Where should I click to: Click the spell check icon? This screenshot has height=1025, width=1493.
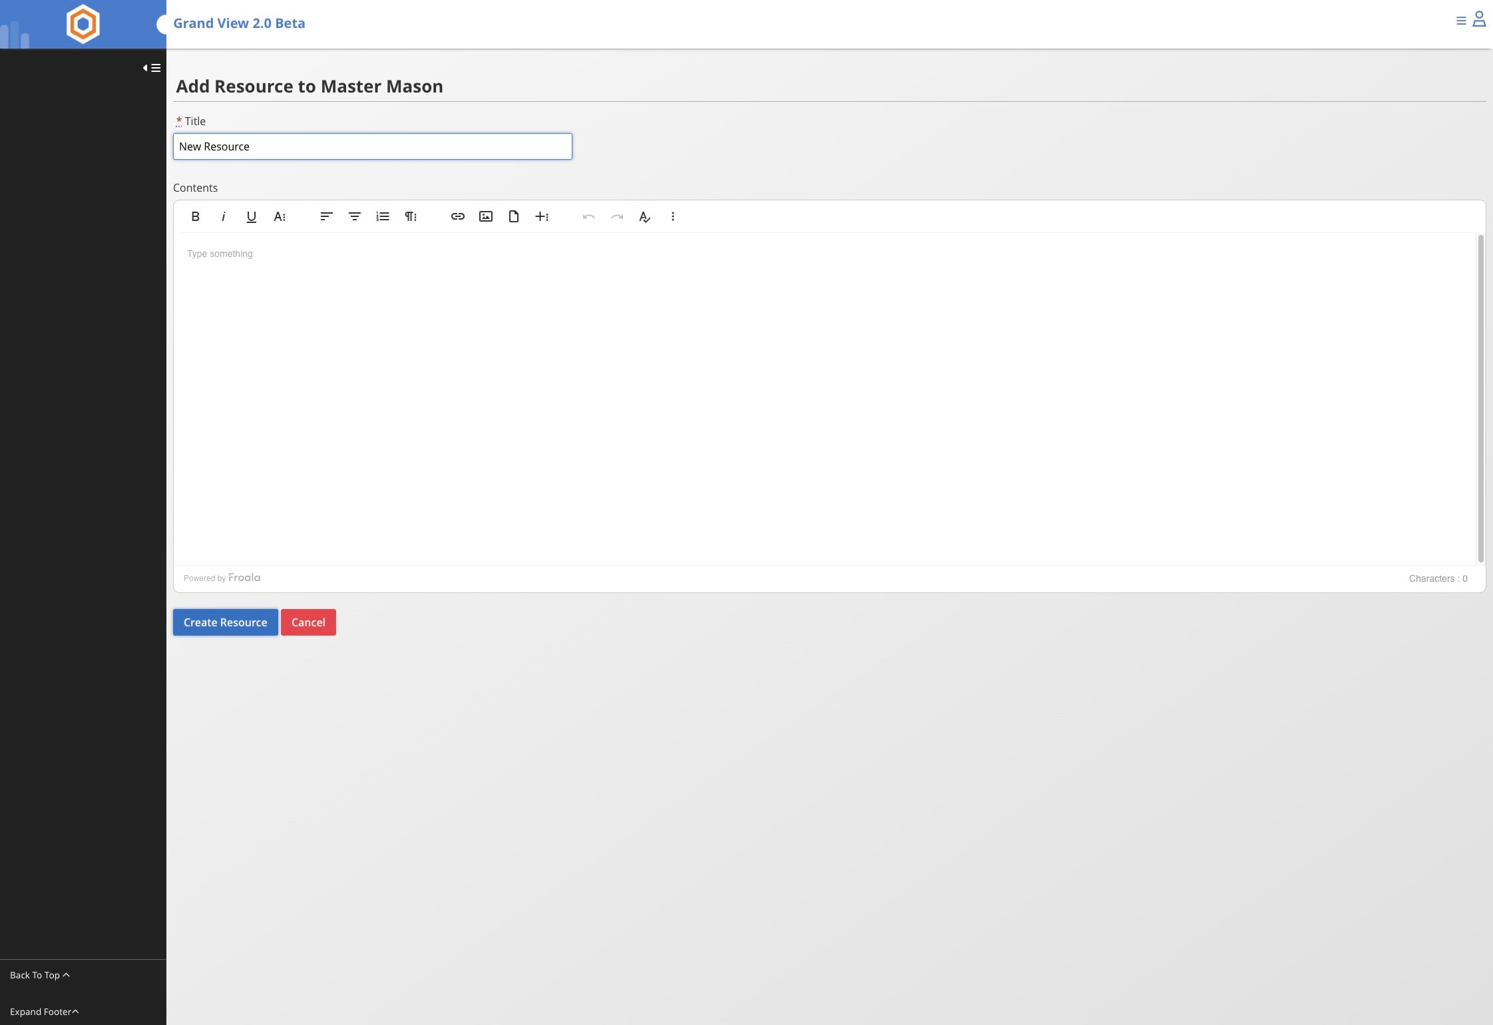point(644,216)
